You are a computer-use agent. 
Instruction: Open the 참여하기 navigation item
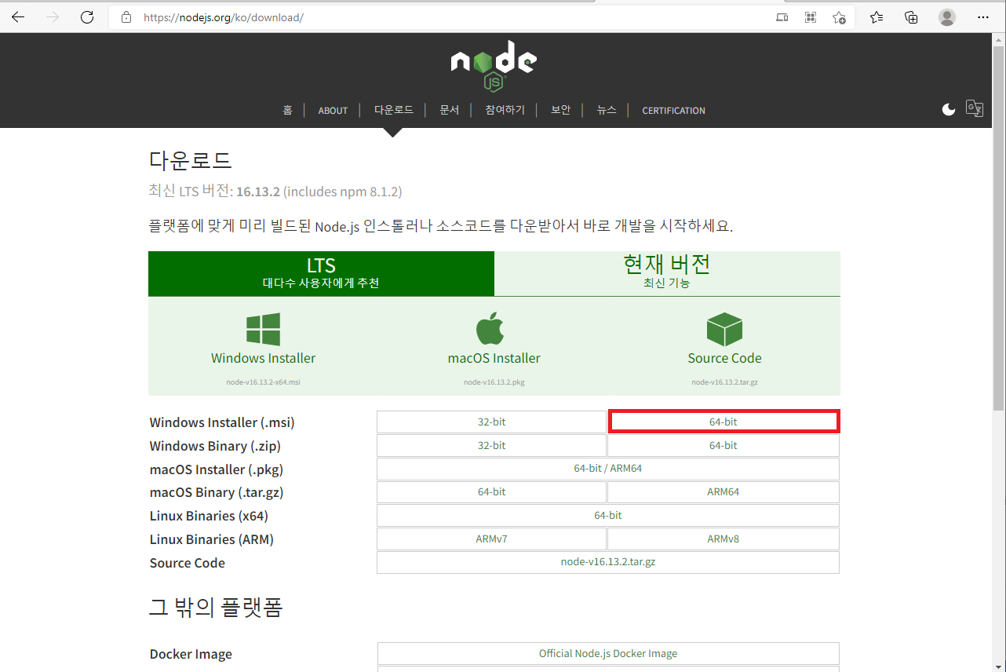pos(505,110)
